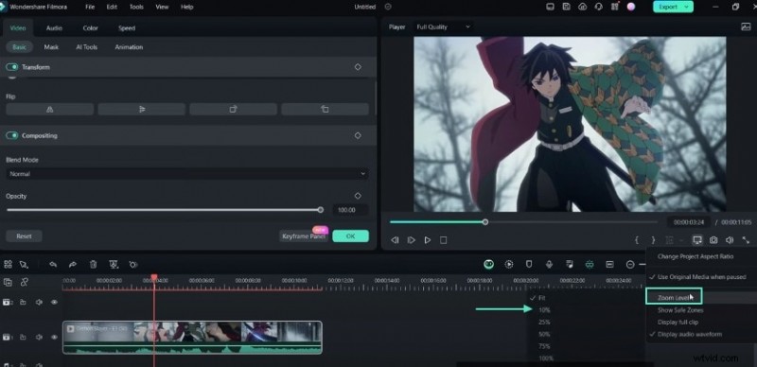The image size is (757, 367).
Task: Hide video track 1 with eye icon
Action: click(54, 337)
